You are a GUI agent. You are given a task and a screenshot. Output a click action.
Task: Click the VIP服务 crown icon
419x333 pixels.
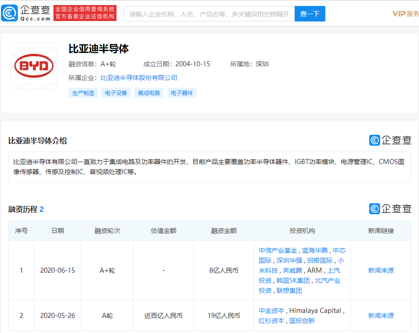coord(398,14)
